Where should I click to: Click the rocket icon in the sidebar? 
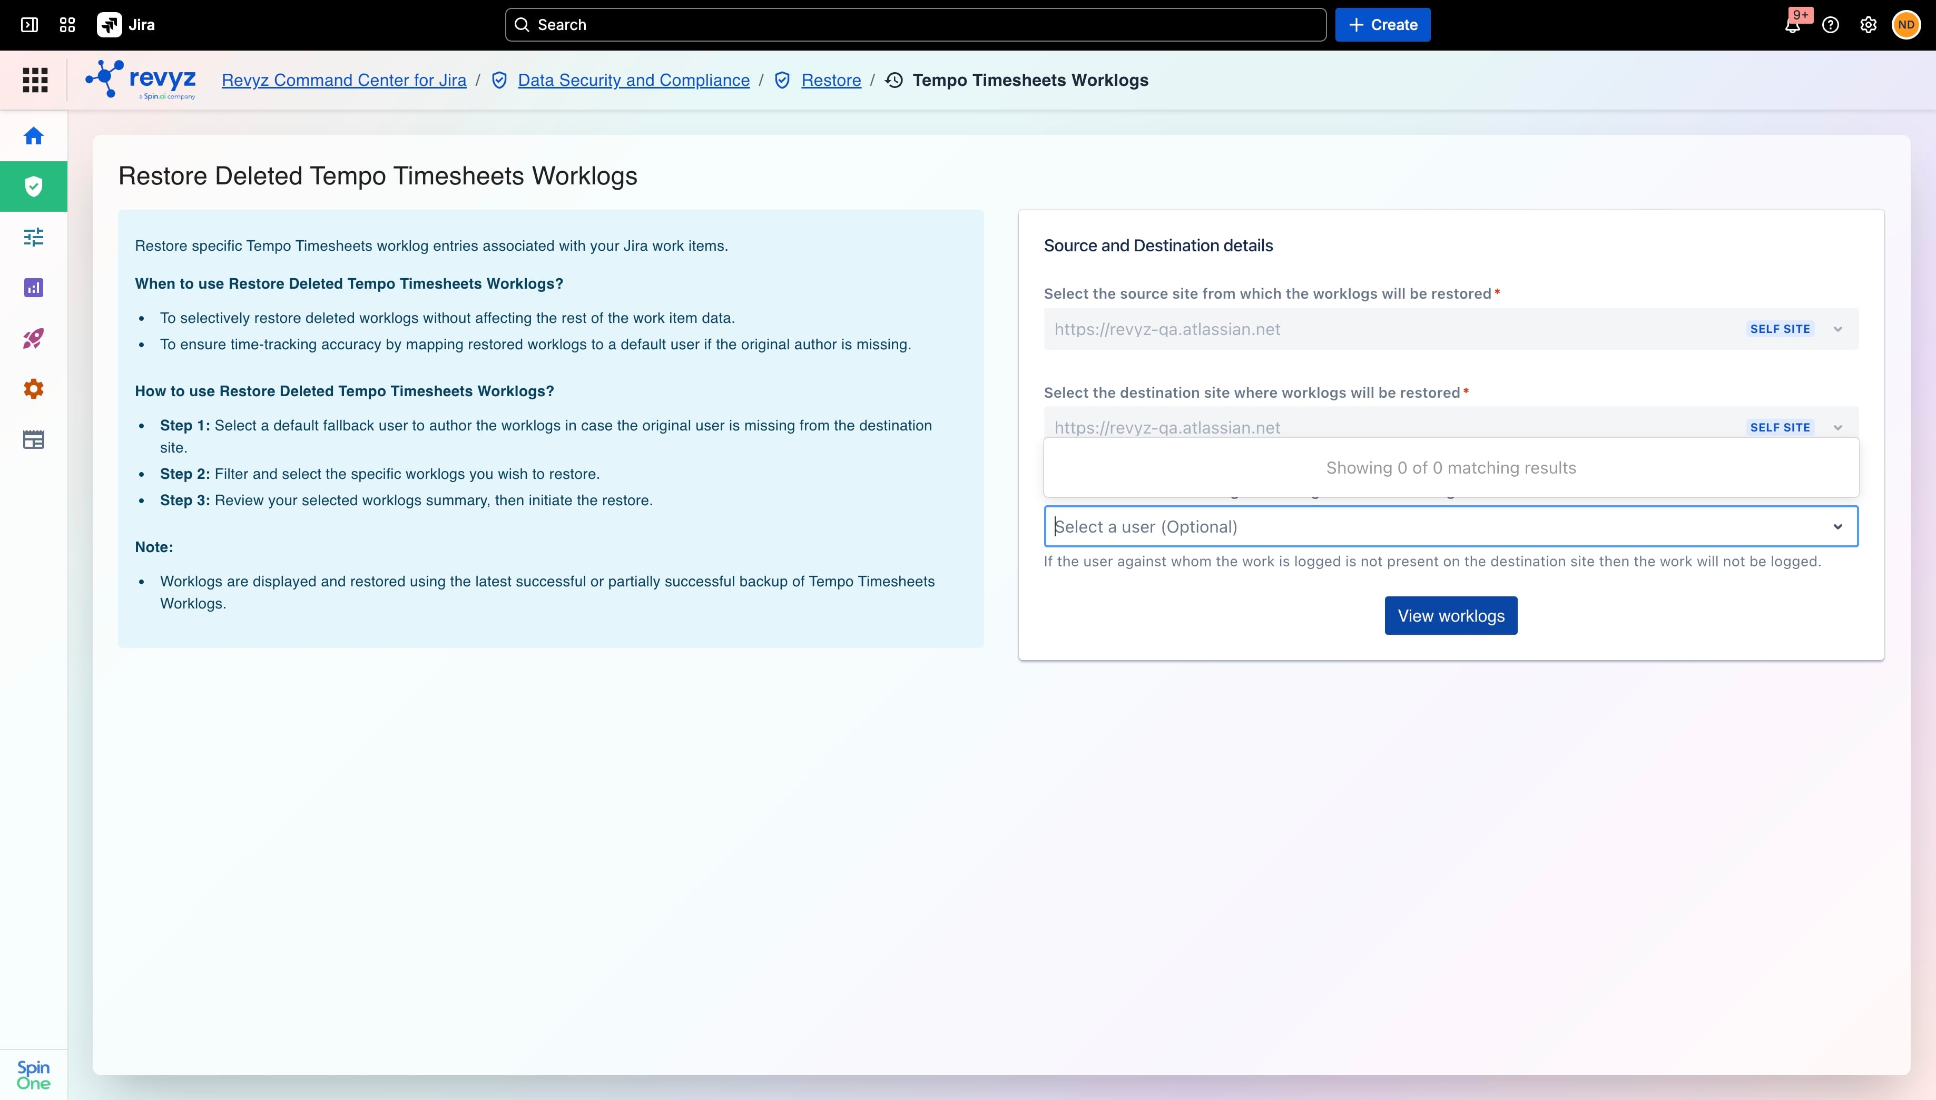pyautogui.click(x=33, y=338)
